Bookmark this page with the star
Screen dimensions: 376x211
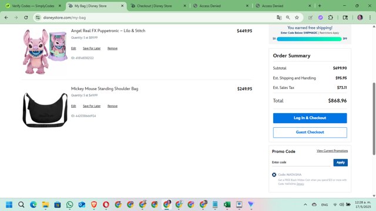[x=297, y=18]
